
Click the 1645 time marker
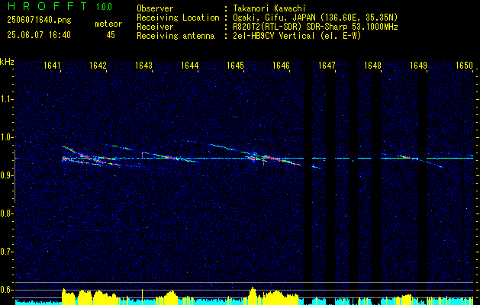click(x=235, y=65)
